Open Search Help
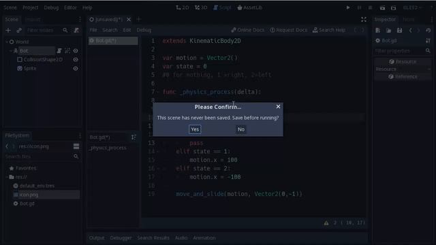436x245 pixels. [329, 30]
